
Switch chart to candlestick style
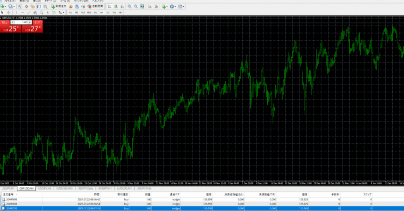click(x=116, y=6)
